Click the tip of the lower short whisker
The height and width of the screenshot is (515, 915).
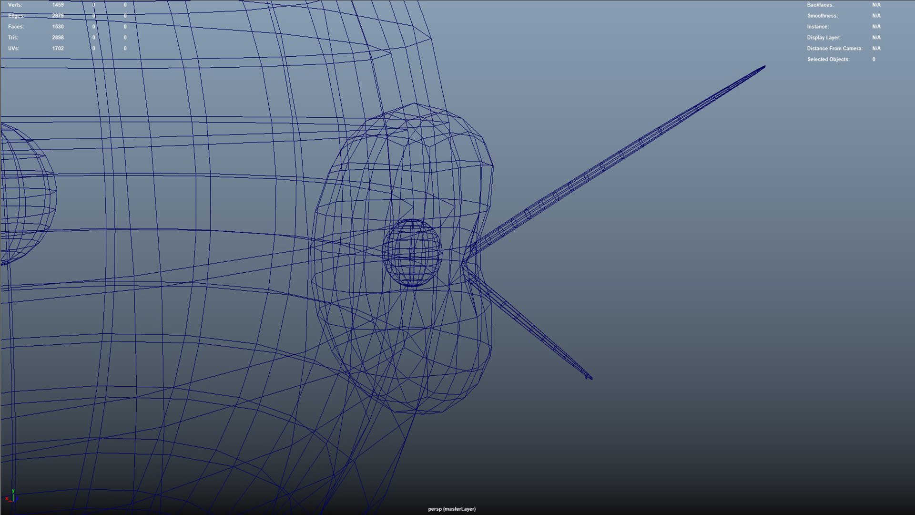click(590, 378)
